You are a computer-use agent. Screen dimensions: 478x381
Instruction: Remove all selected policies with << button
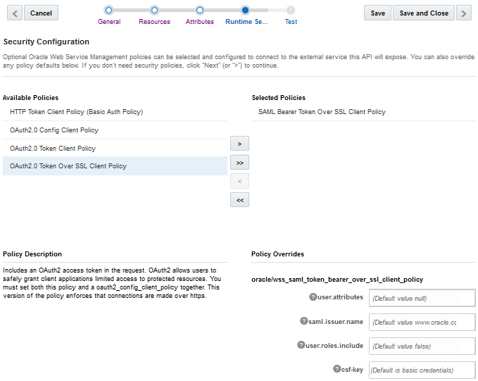point(239,200)
